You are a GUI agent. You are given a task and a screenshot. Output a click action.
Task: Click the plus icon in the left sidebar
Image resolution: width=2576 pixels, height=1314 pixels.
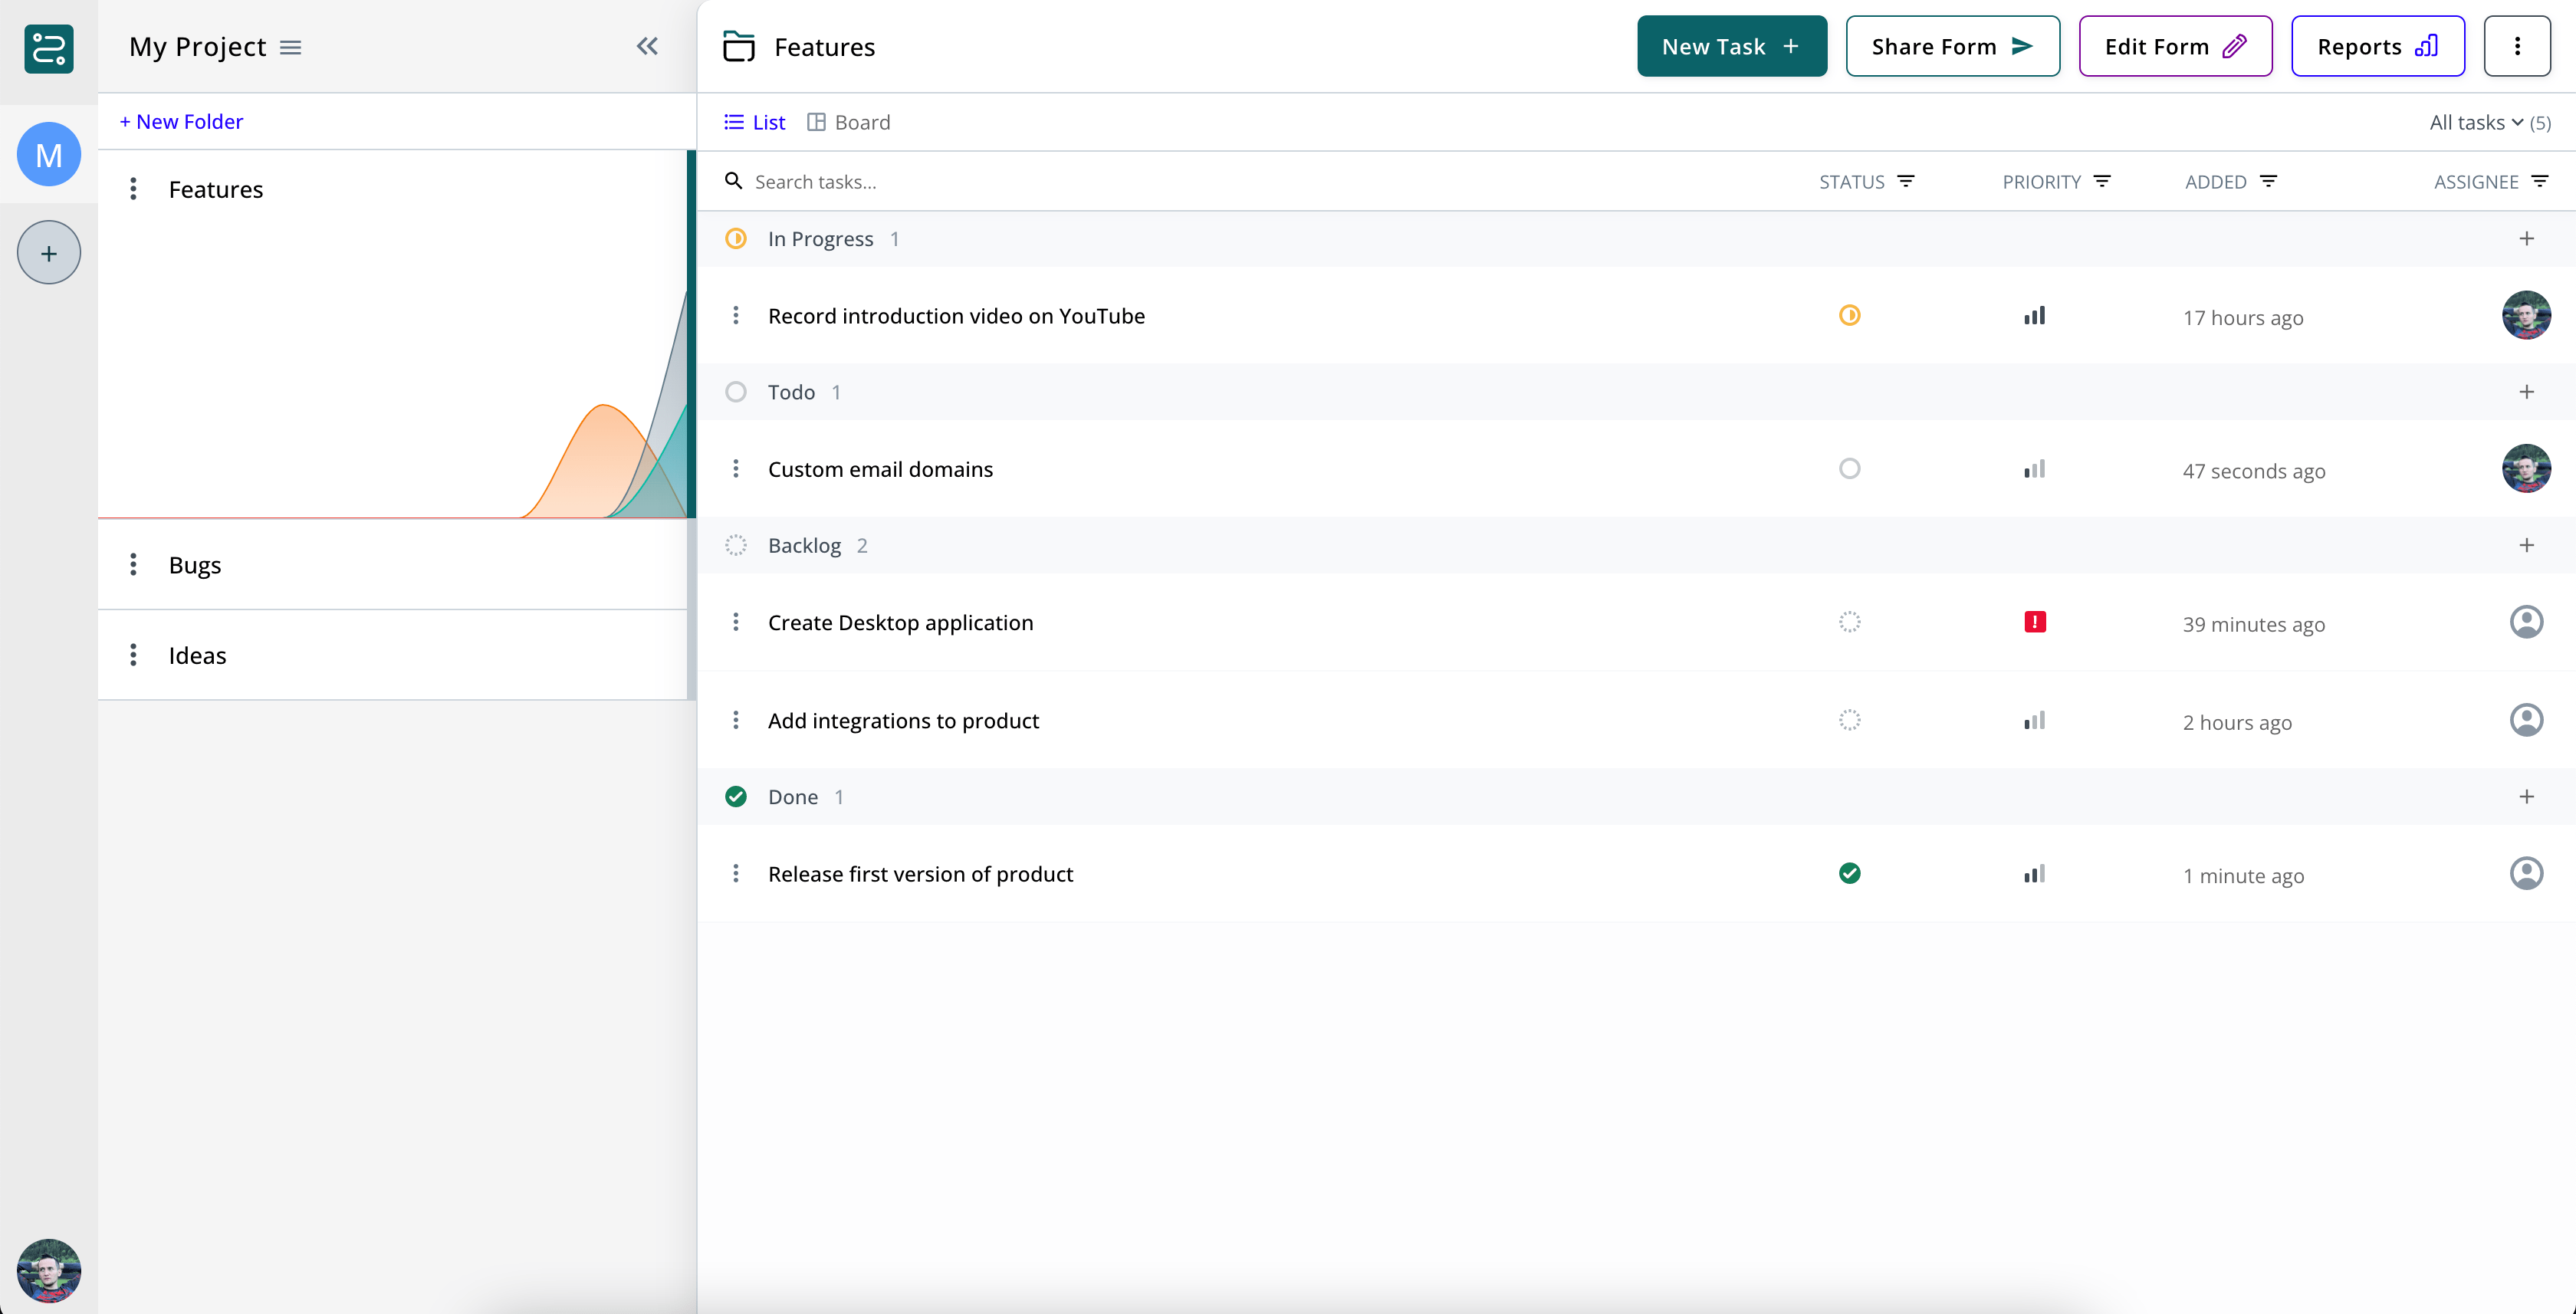47,252
